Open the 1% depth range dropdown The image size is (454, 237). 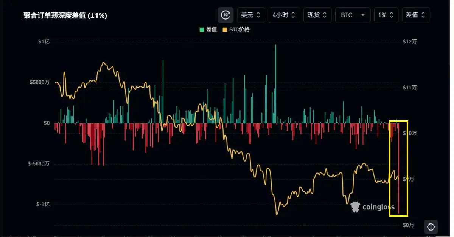[386, 15]
